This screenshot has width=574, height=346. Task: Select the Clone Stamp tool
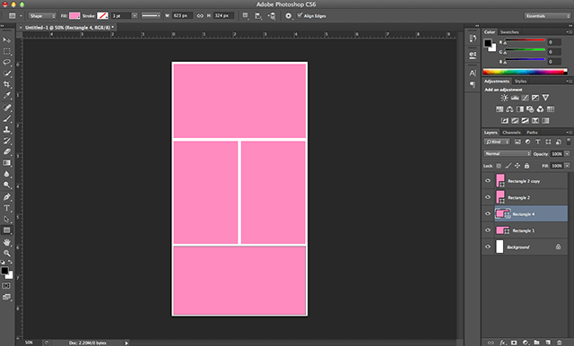coord(6,129)
